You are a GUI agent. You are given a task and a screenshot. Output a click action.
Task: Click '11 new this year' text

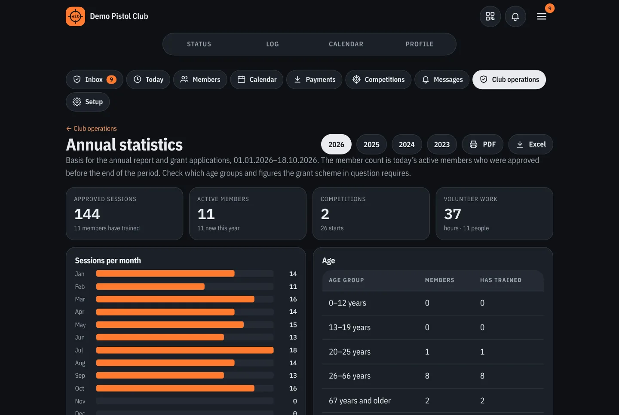218,228
